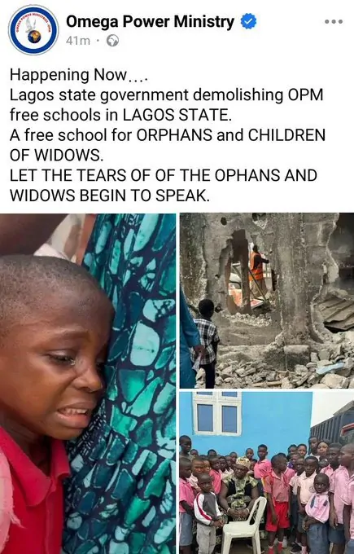Click the 41m post timestamp
Viewport: 354px width, 554px height.
(78, 41)
